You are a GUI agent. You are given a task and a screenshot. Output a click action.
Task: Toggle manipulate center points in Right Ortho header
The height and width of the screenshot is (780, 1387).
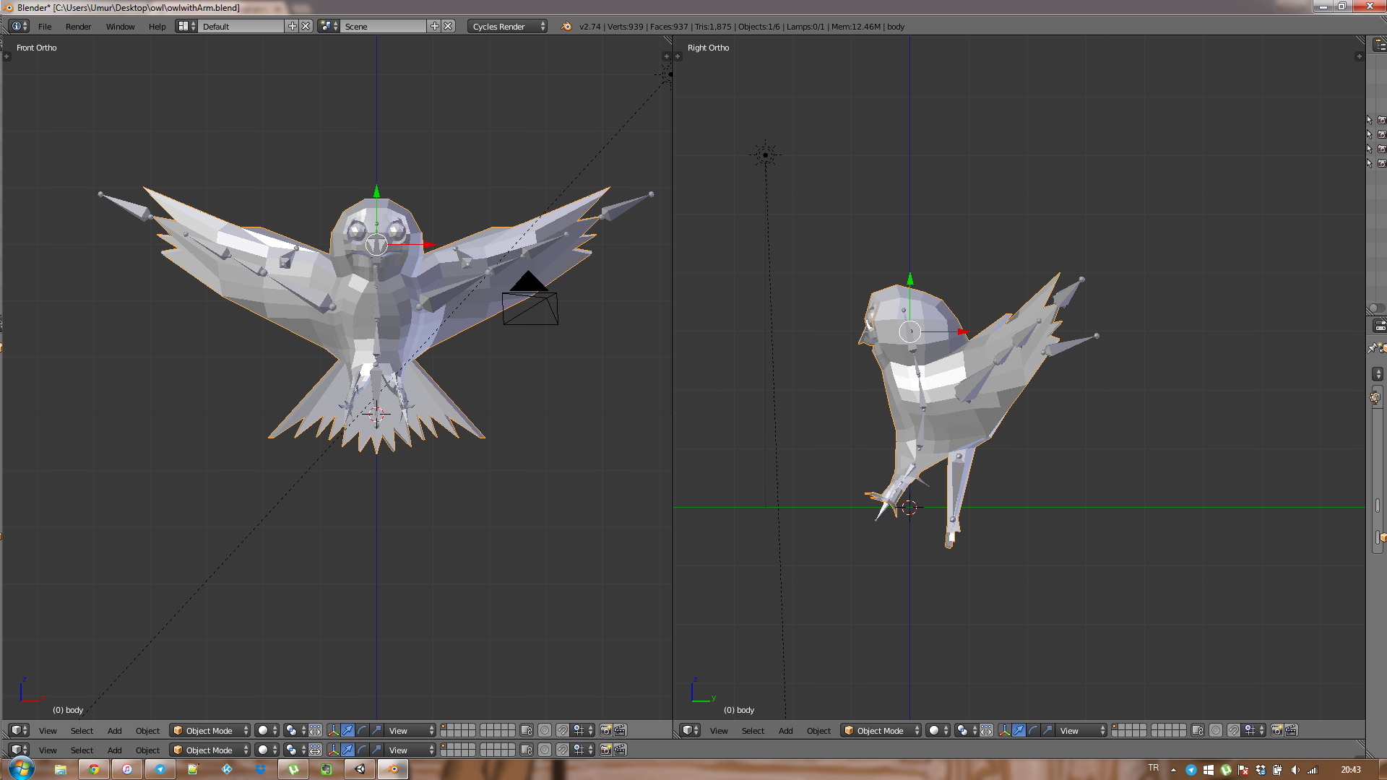coord(987,730)
